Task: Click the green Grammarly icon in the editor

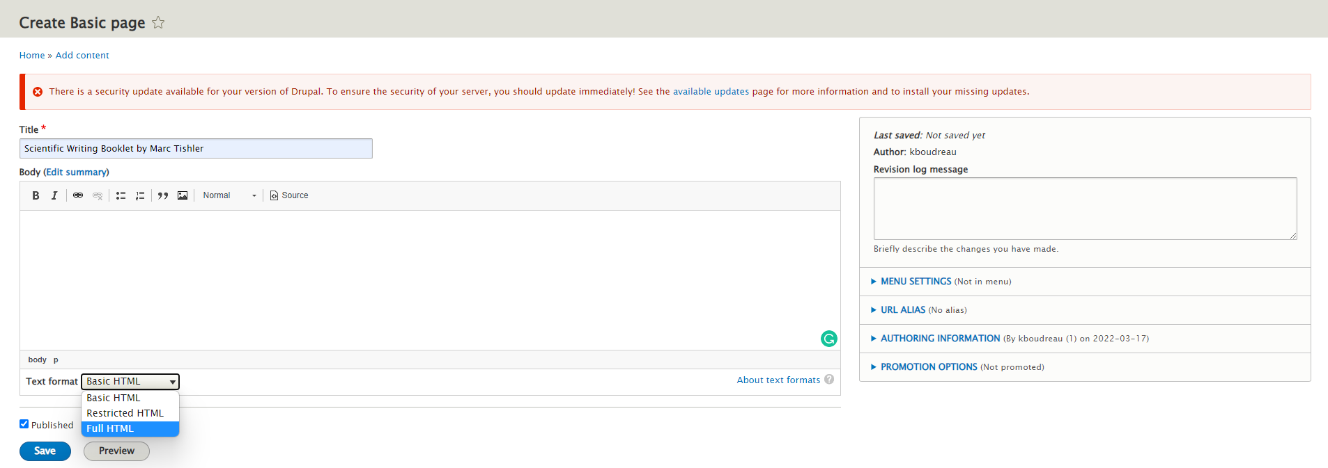Action: coord(829,339)
